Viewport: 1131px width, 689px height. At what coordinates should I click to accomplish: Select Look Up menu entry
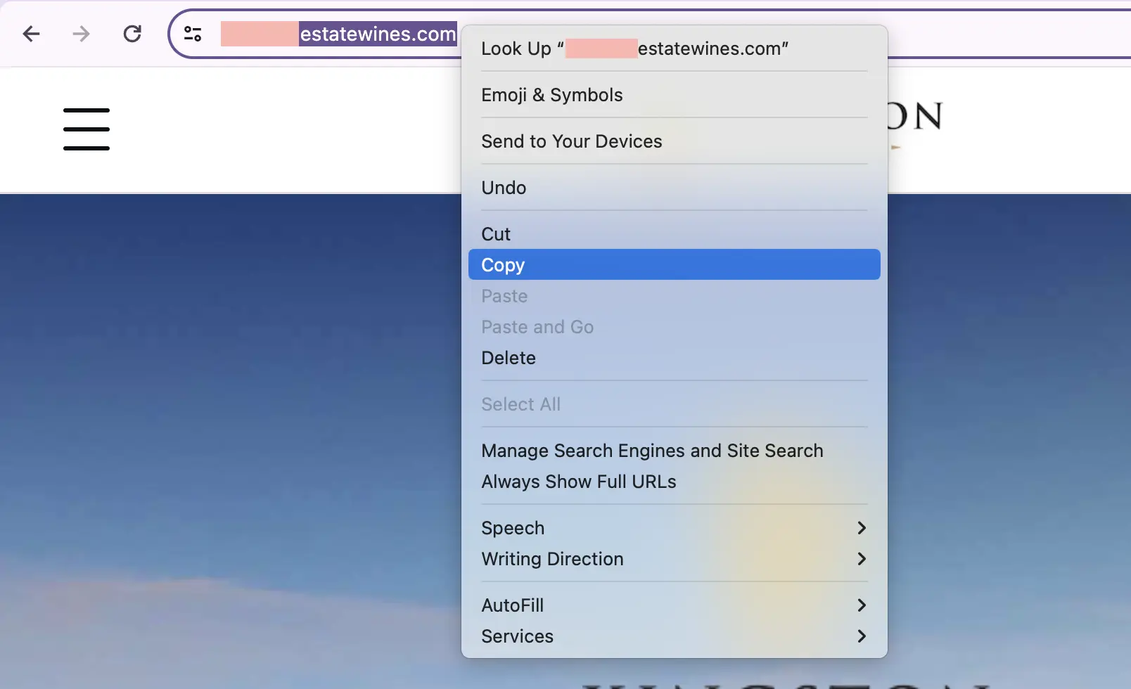point(633,49)
